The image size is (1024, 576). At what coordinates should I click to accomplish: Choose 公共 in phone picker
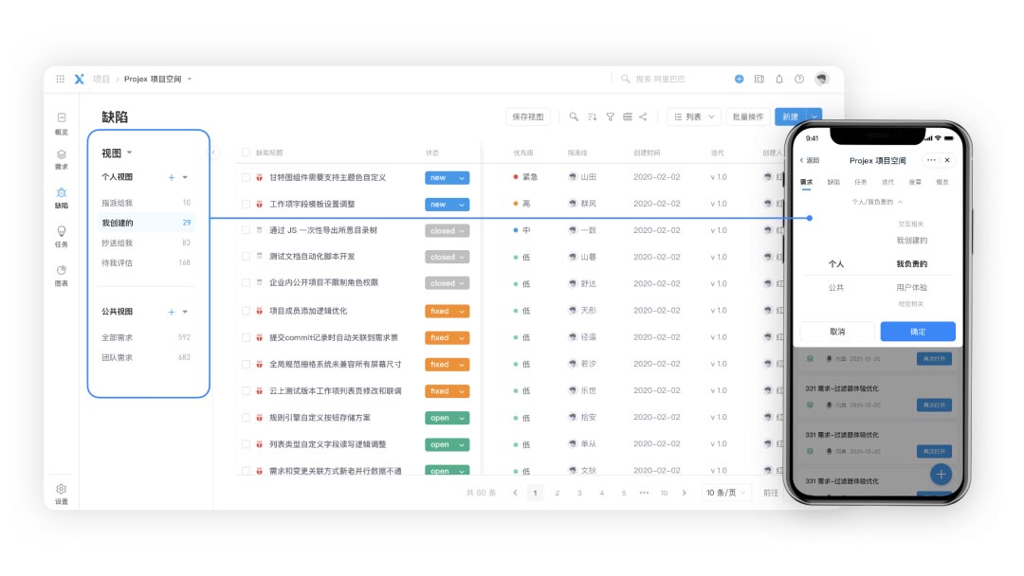coord(836,287)
